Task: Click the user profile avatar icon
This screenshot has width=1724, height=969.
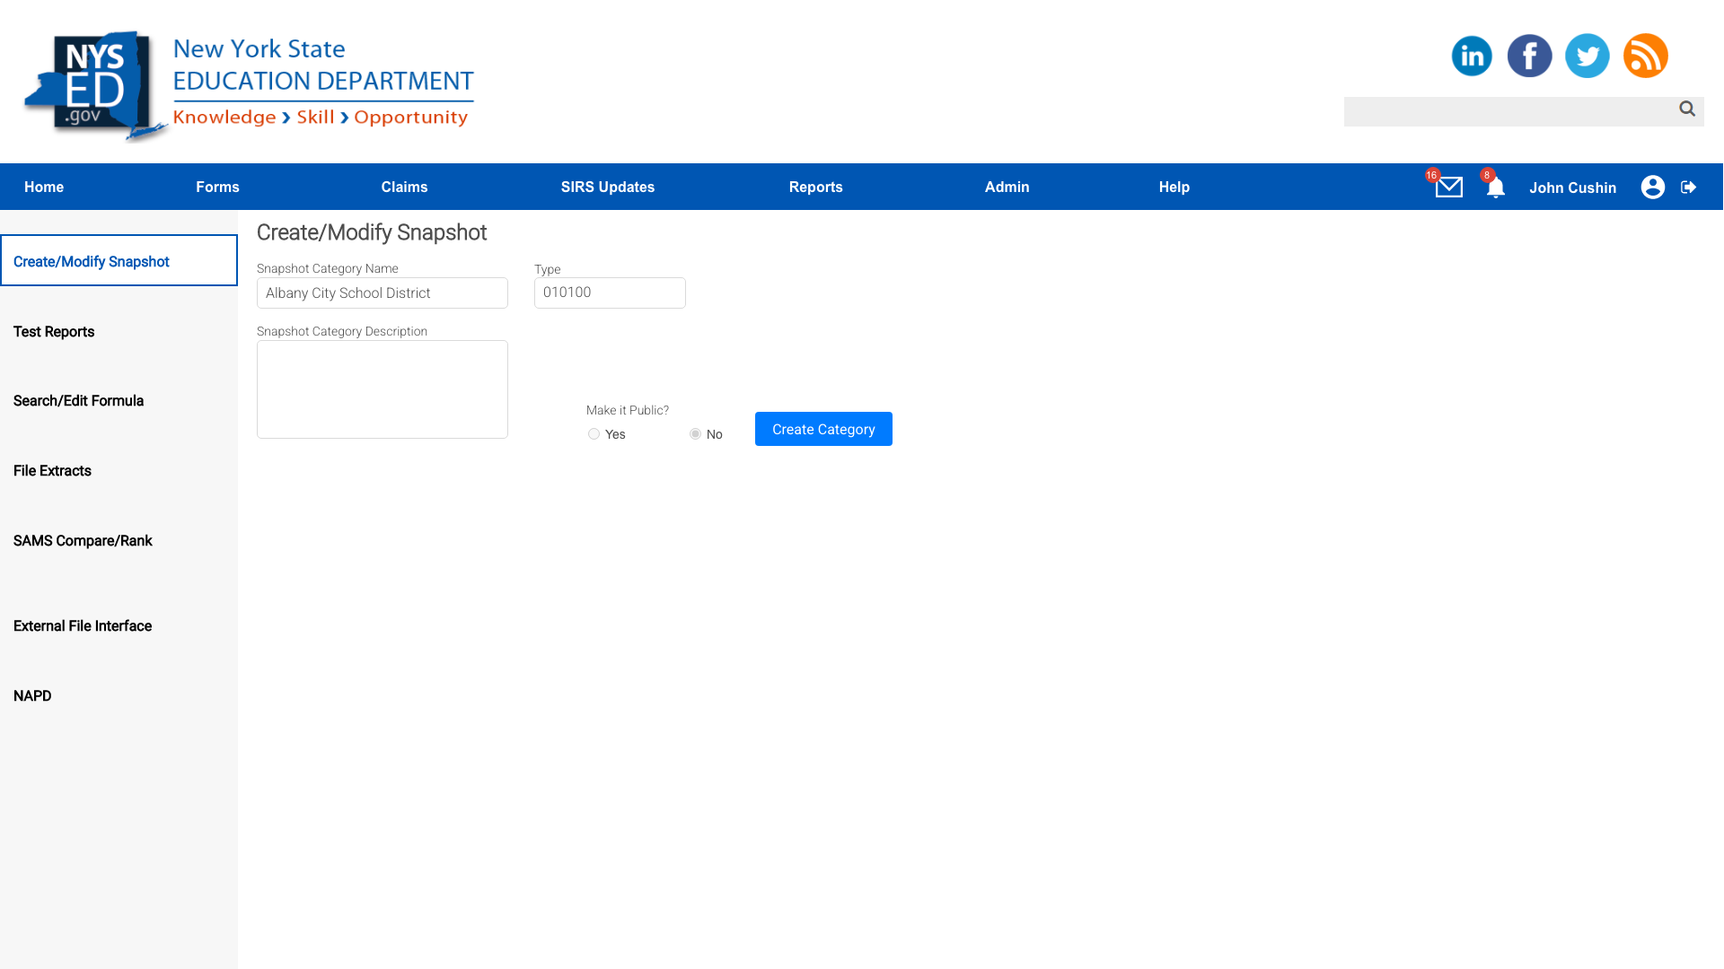Action: point(1652,187)
